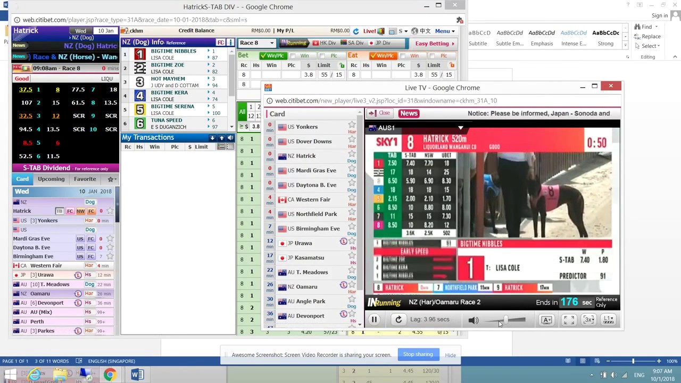Star US Yonkers in Live TV card list
The image size is (681, 383).
pyautogui.click(x=352, y=124)
